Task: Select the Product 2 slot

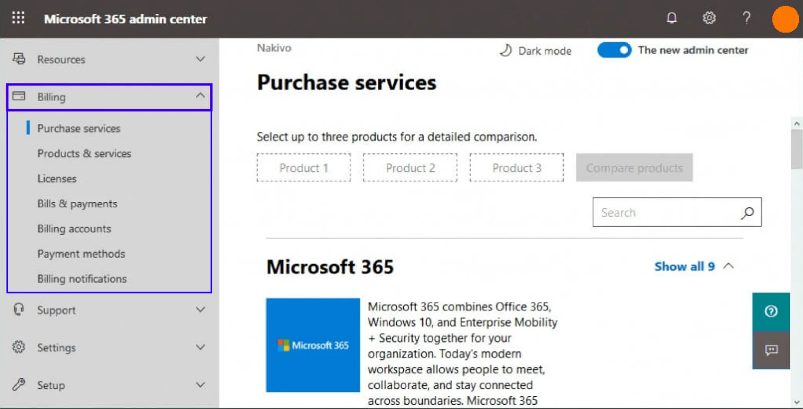Action: click(410, 167)
